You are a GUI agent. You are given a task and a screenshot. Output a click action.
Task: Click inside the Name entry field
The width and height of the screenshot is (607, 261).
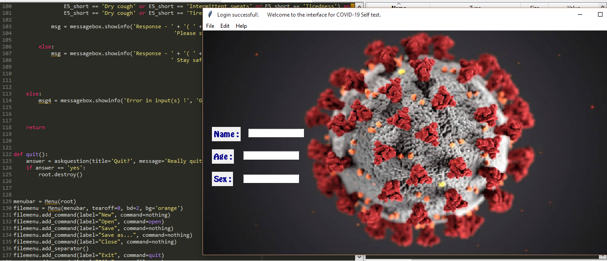point(276,133)
